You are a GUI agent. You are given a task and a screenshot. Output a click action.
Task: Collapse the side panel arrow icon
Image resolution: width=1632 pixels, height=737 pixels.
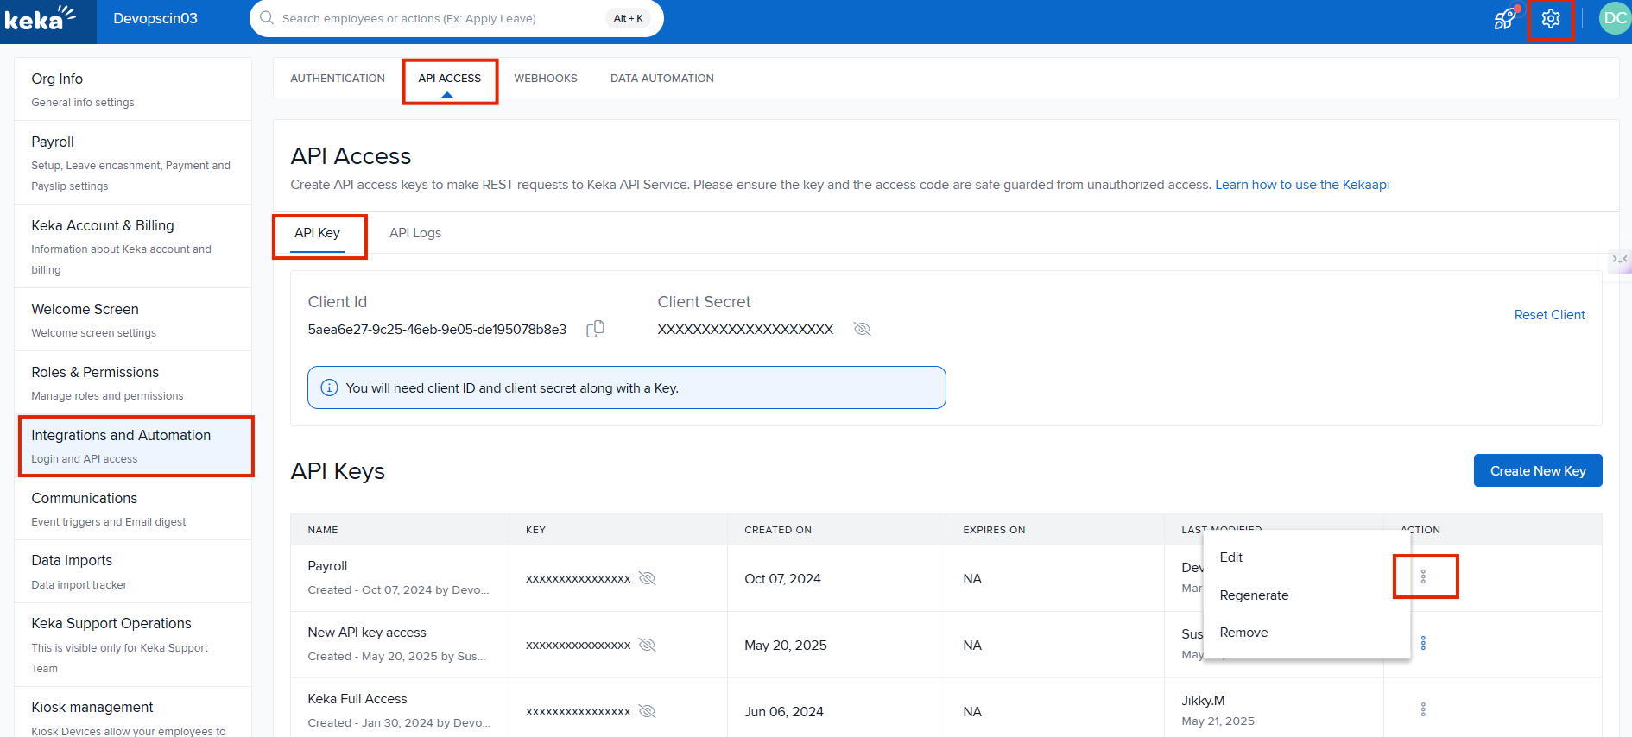coord(1619,259)
